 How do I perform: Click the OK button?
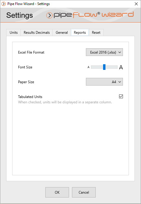57,192
